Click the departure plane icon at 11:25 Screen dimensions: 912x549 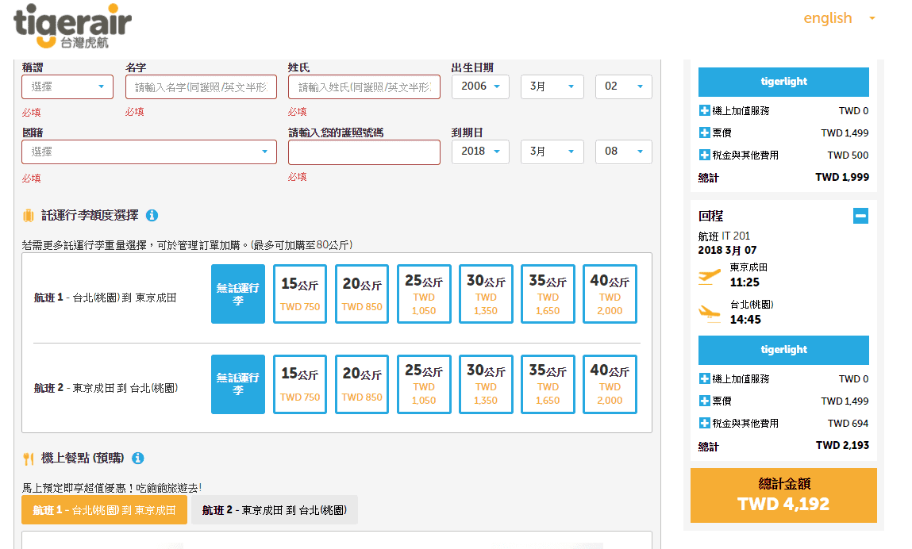[709, 276]
